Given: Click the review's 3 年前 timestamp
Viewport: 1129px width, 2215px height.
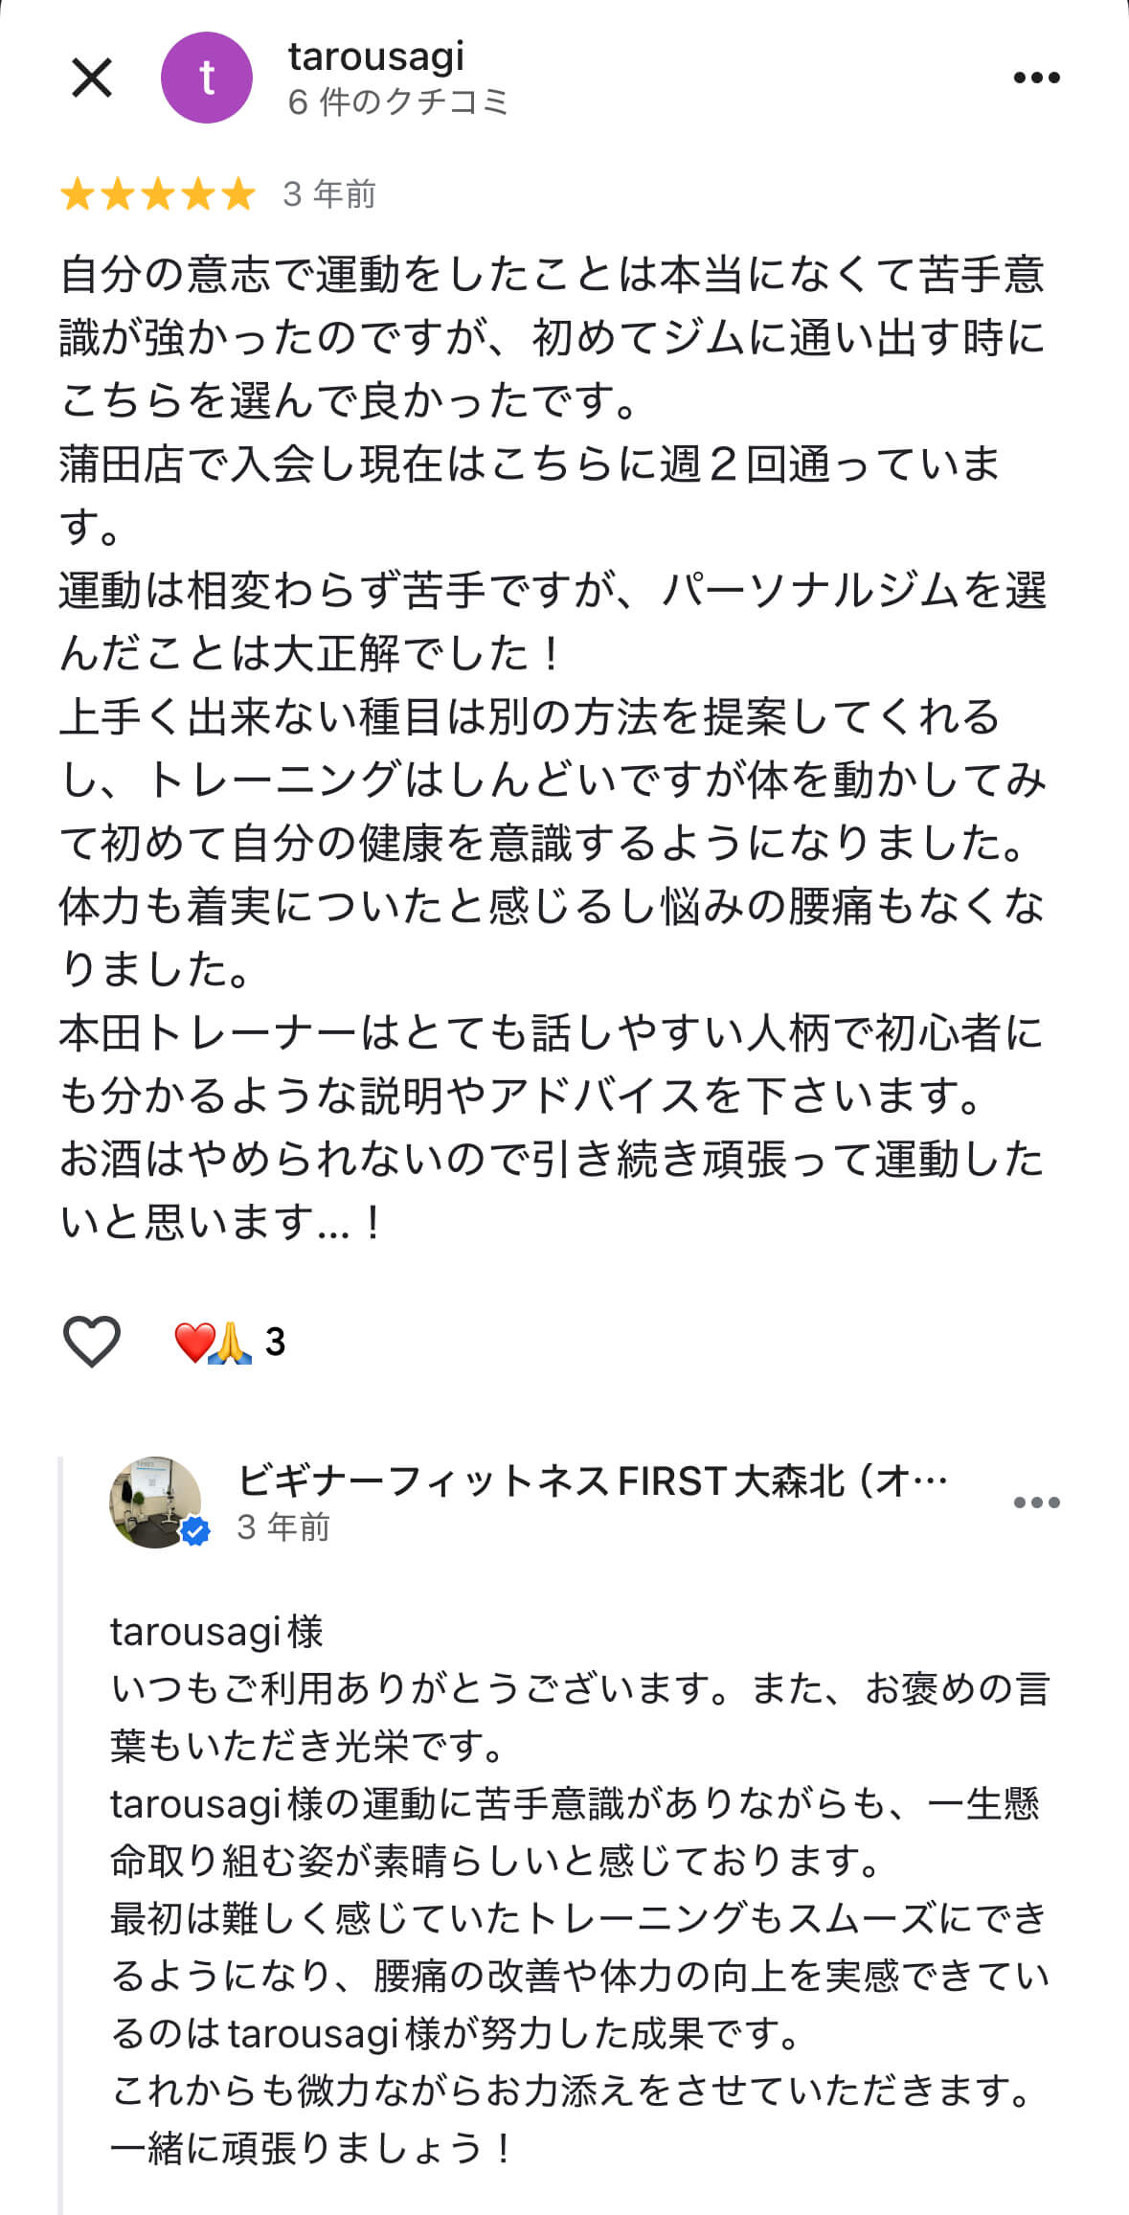Looking at the screenshot, I should click(x=328, y=194).
